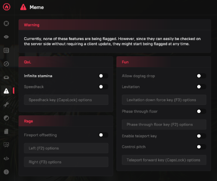Expand Speedhack key (CapsLock) options
Viewport: 217px width, 181px height.
(x=66, y=100)
